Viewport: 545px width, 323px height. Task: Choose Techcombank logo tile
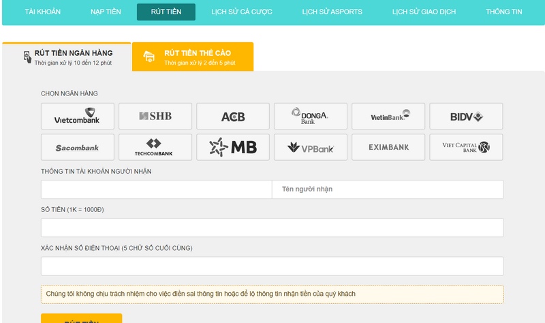pos(155,147)
